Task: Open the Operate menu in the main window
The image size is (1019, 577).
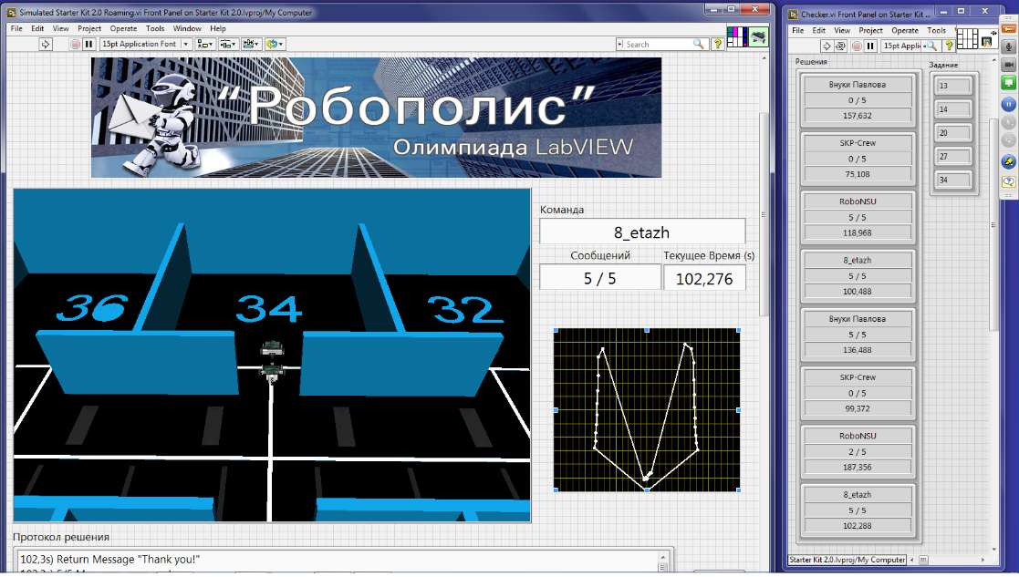Action: 123,28
